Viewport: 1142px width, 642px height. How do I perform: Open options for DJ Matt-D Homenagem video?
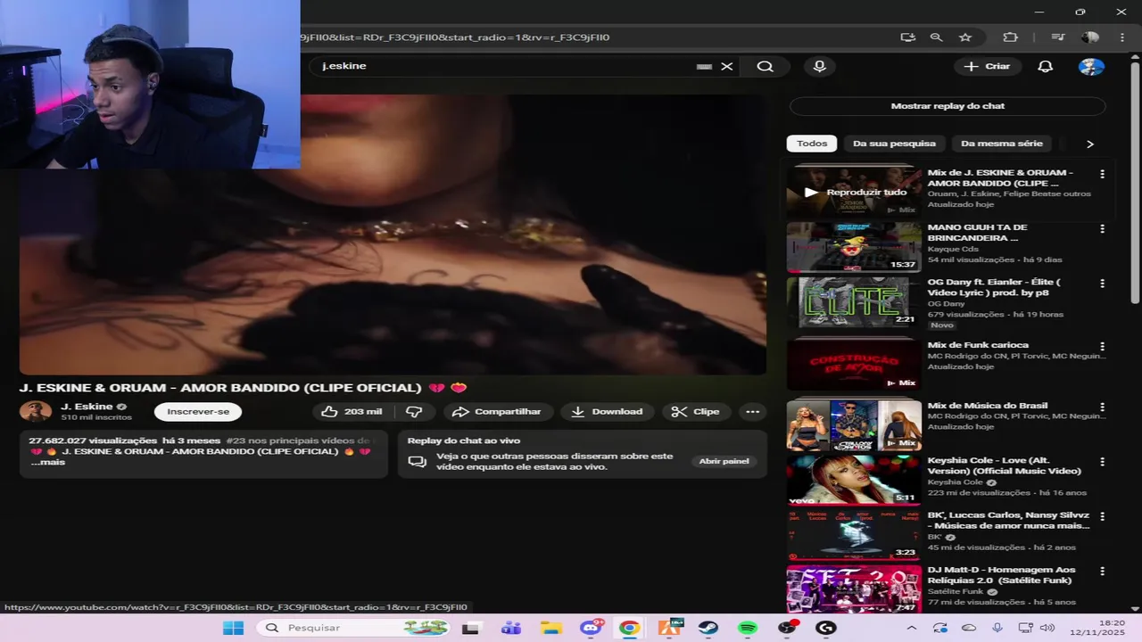[1102, 571]
